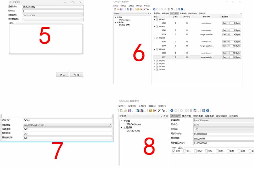Click Byte button in target velocity row
Screen dimensions: 254x169
pos(238,57)
